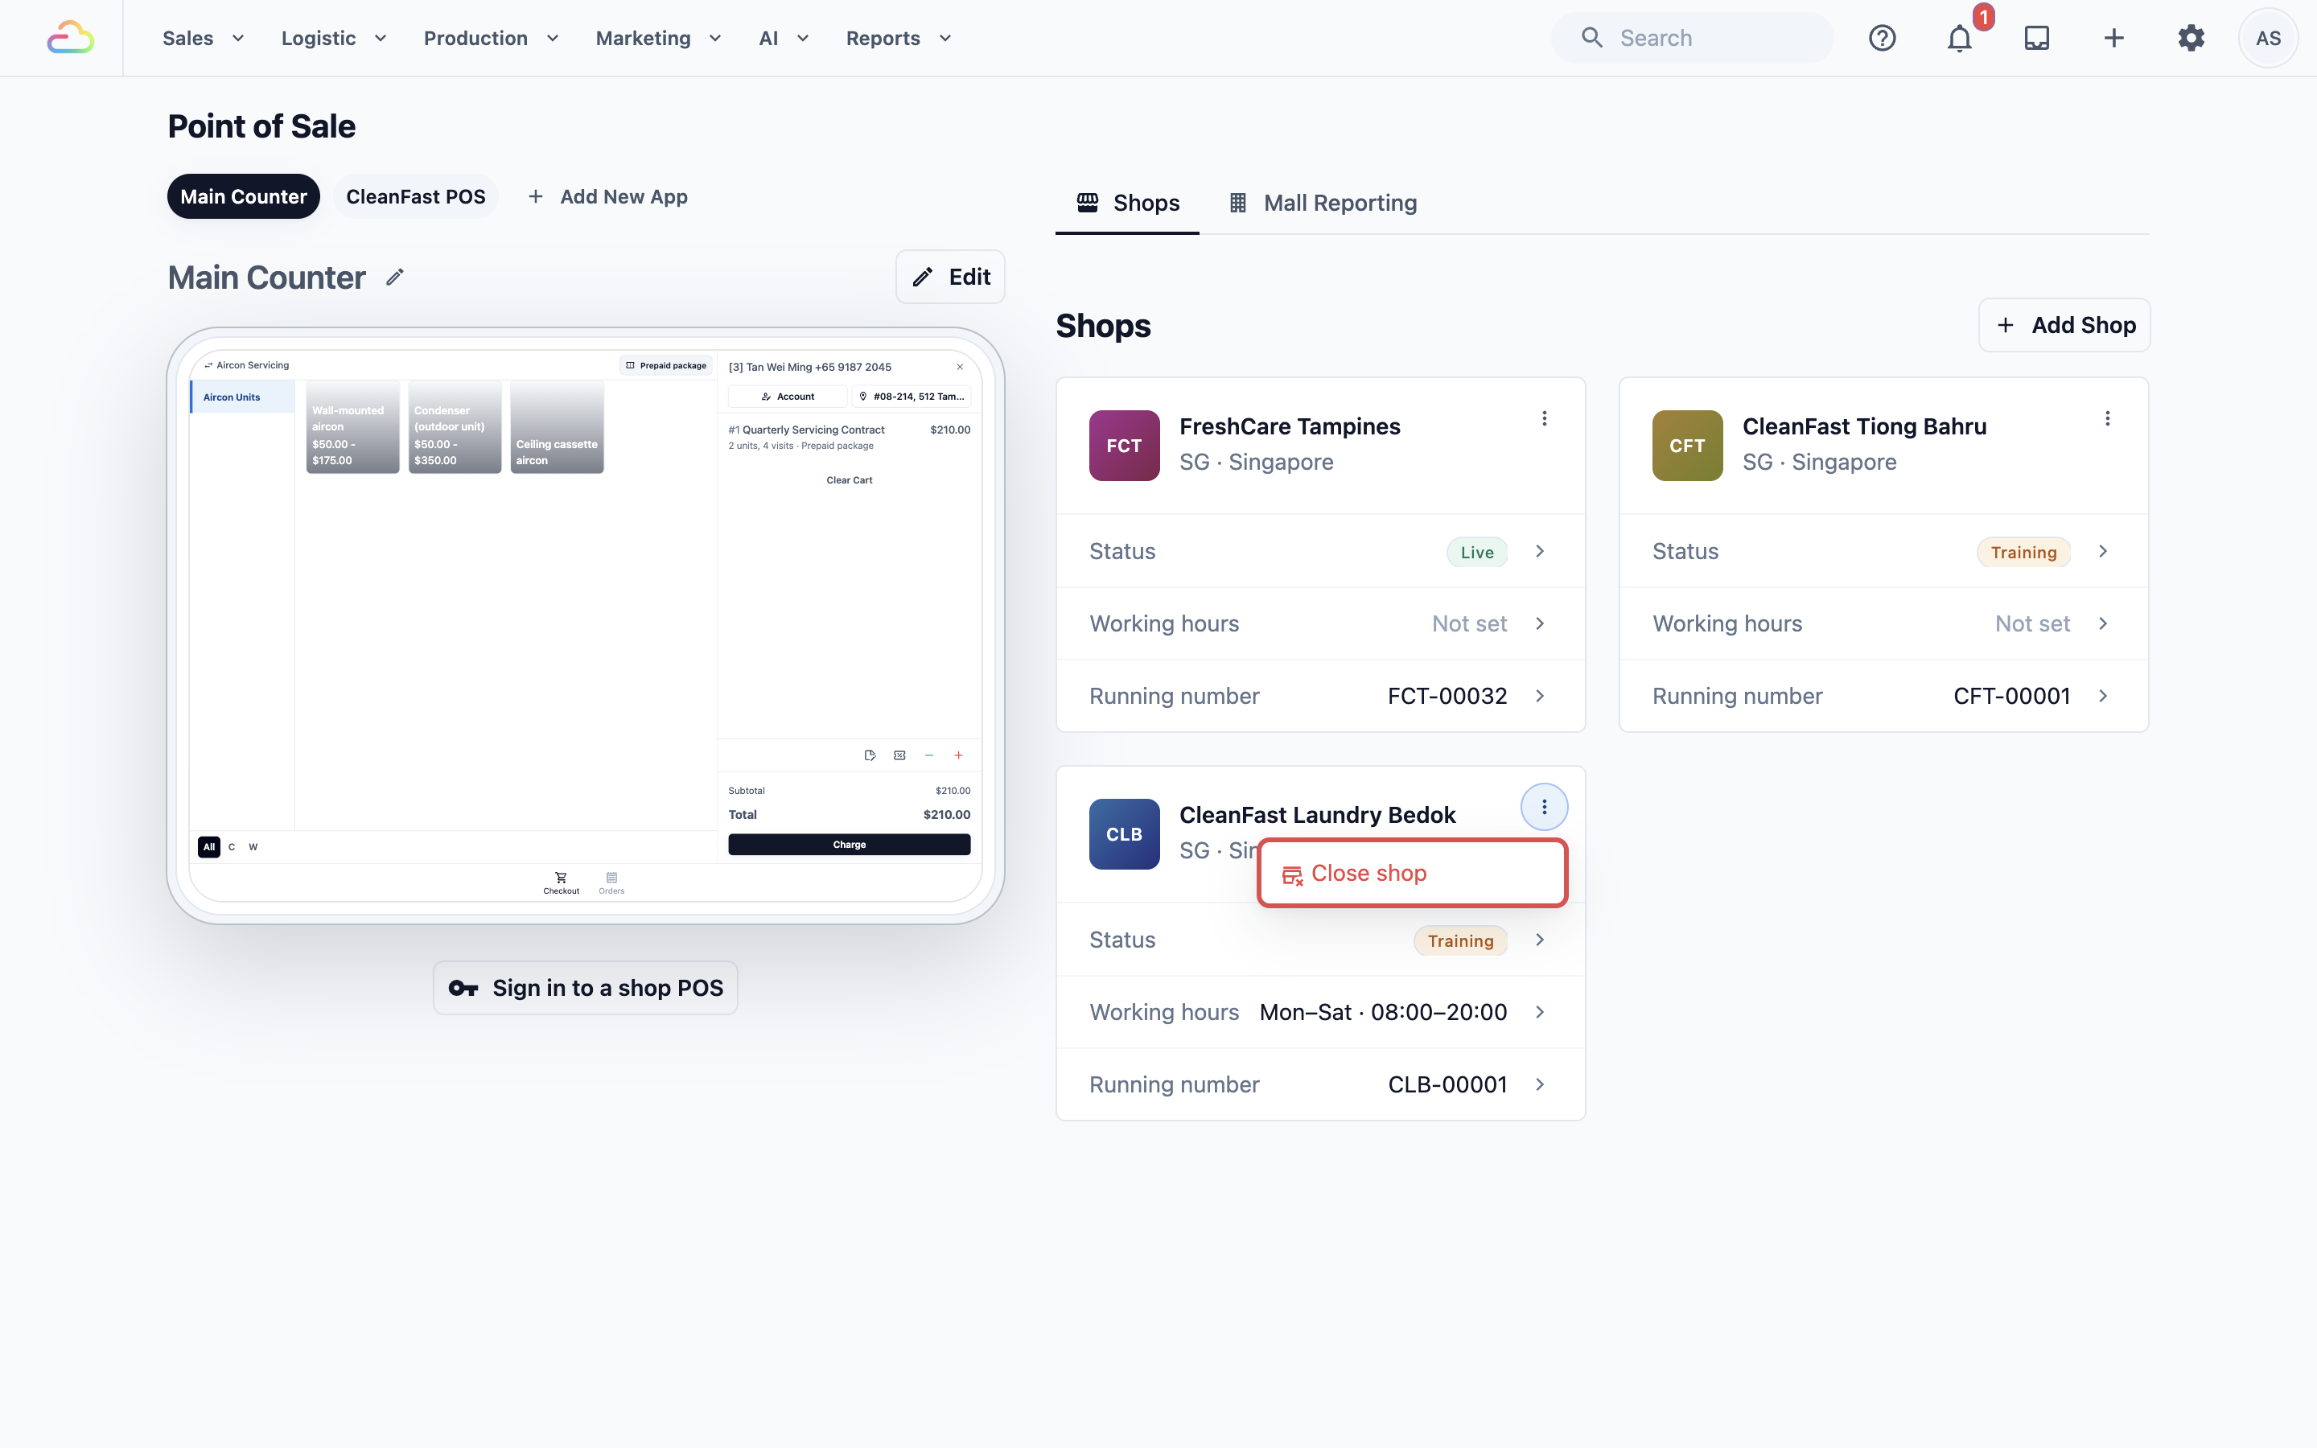Open the settings gear
Viewport: 2317px width, 1448px height.
click(2191, 39)
